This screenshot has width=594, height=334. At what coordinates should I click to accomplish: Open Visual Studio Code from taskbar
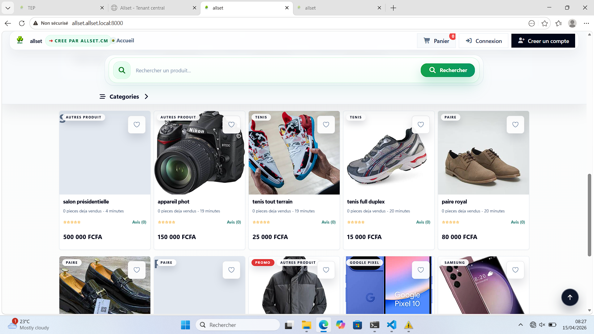coord(391,325)
